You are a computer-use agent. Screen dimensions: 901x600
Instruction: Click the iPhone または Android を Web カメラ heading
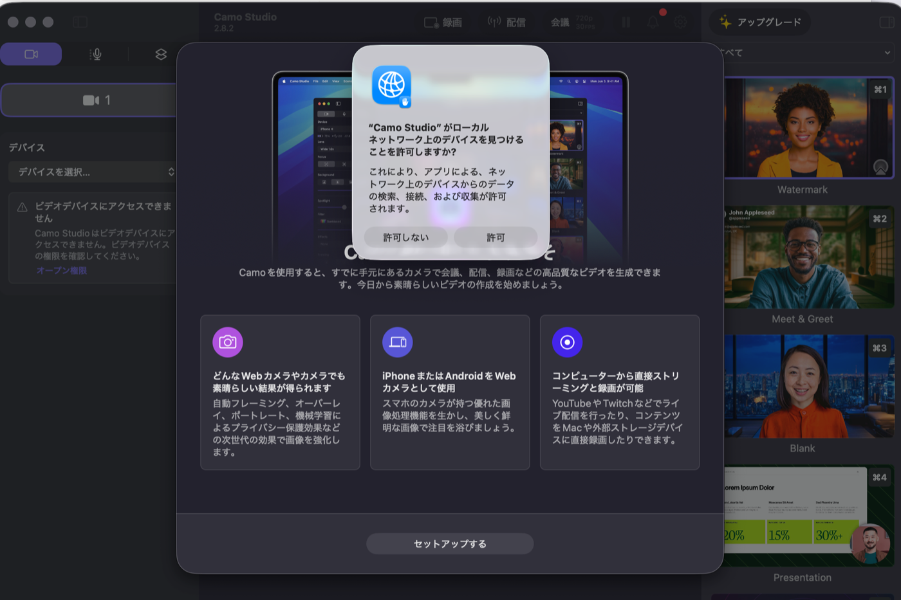coord(449,382)
